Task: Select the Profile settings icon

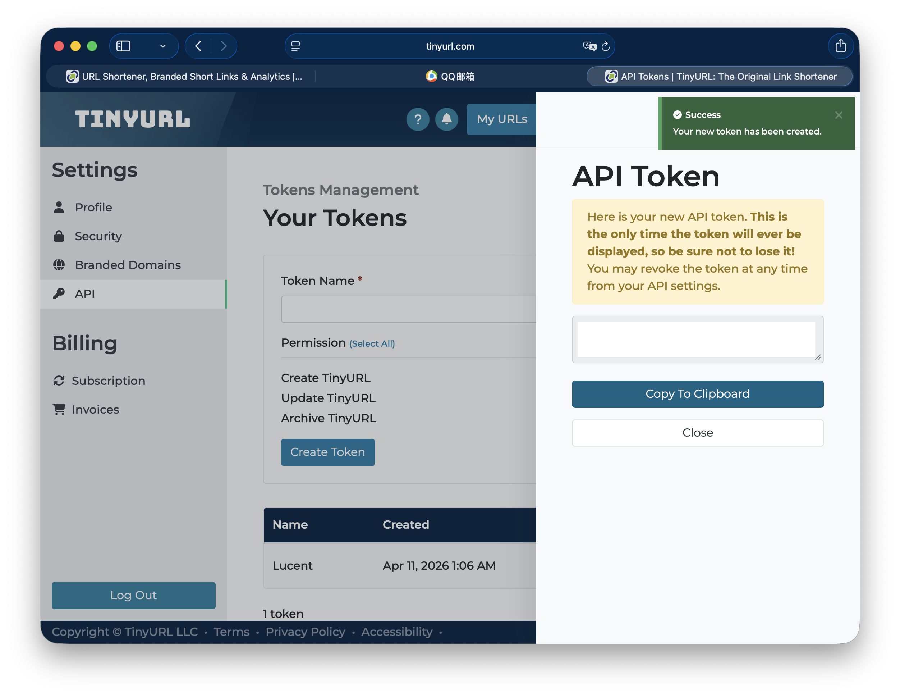Action: 60,207
